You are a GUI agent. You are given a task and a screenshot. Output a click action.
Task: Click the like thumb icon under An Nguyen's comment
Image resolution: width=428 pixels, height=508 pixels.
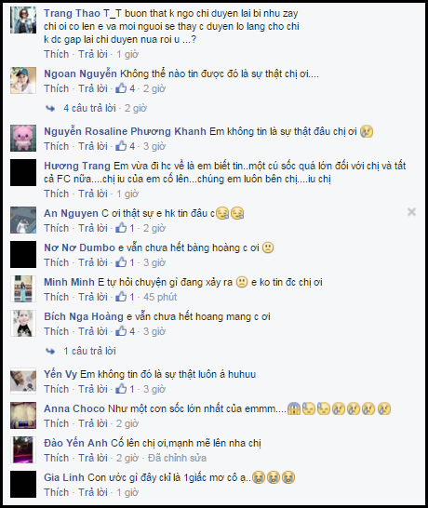point(121,228)
